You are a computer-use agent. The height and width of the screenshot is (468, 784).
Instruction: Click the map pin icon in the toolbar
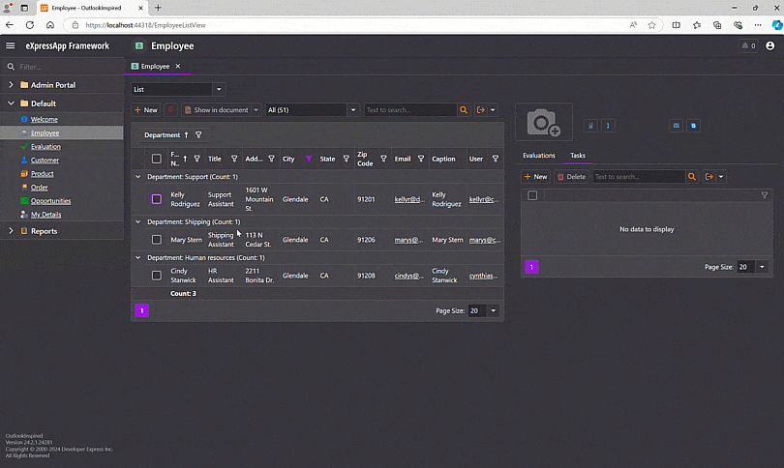[170, 110]
